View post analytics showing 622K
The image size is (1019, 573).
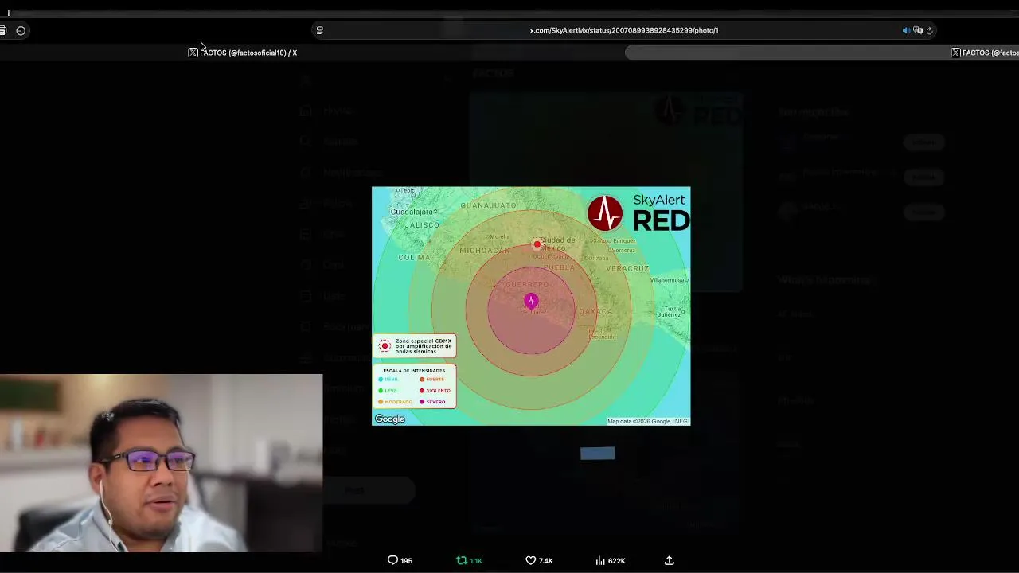tap(610, 561)
